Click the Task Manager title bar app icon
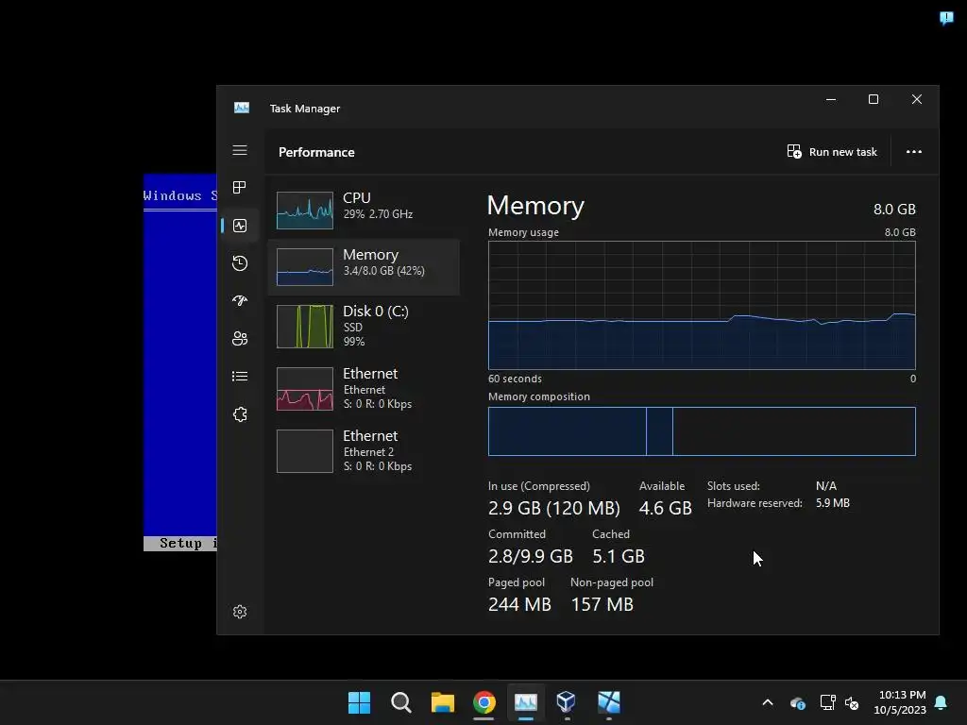Screen dimensions: 967x725 coord(242,108)
